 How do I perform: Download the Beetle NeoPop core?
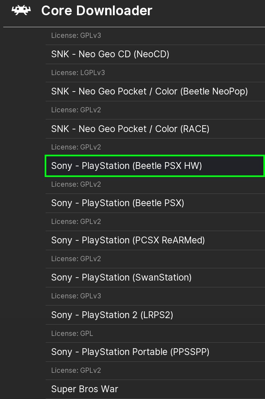pos(149,92)
